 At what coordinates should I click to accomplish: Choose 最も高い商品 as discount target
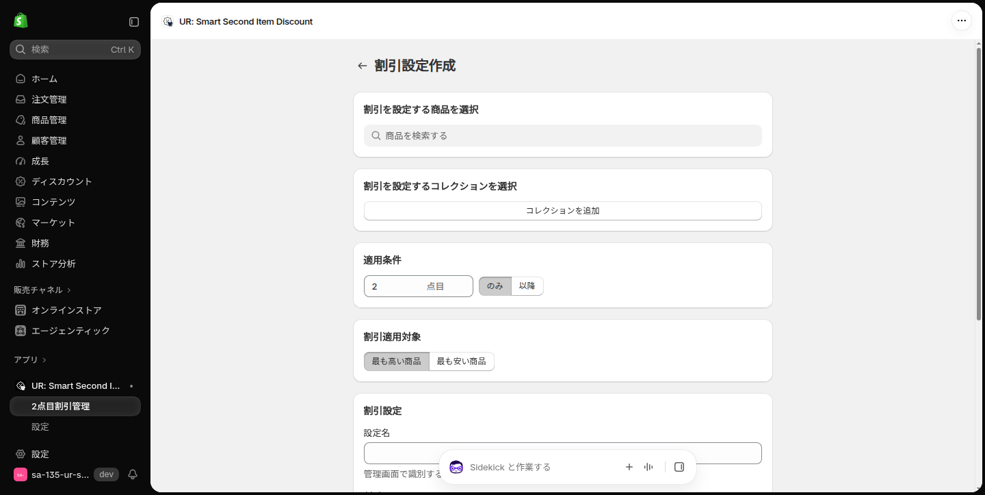pos(397,361)
